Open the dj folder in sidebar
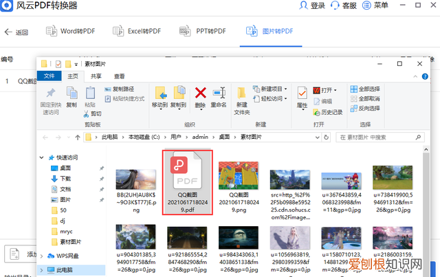 coord(58,221)
